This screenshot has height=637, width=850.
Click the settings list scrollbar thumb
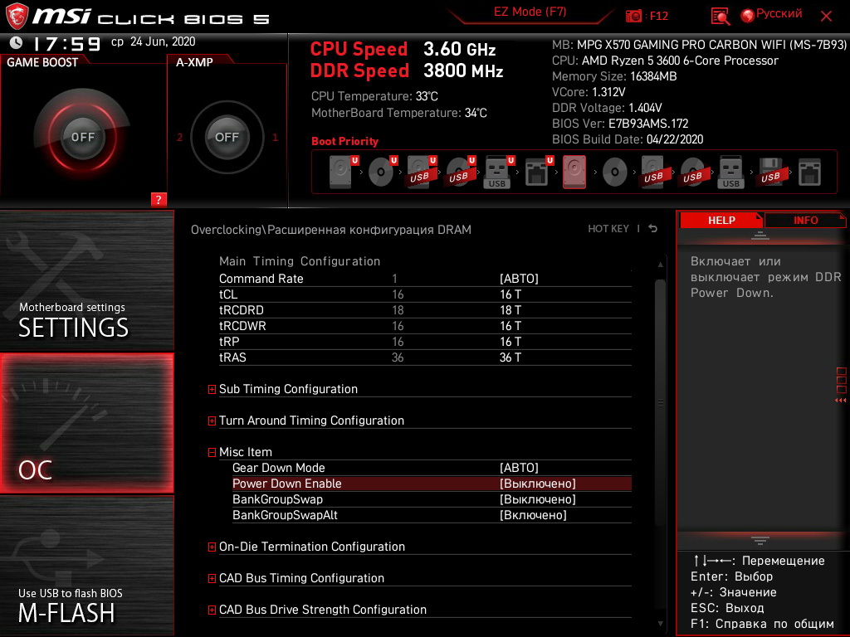coord(660,402)
